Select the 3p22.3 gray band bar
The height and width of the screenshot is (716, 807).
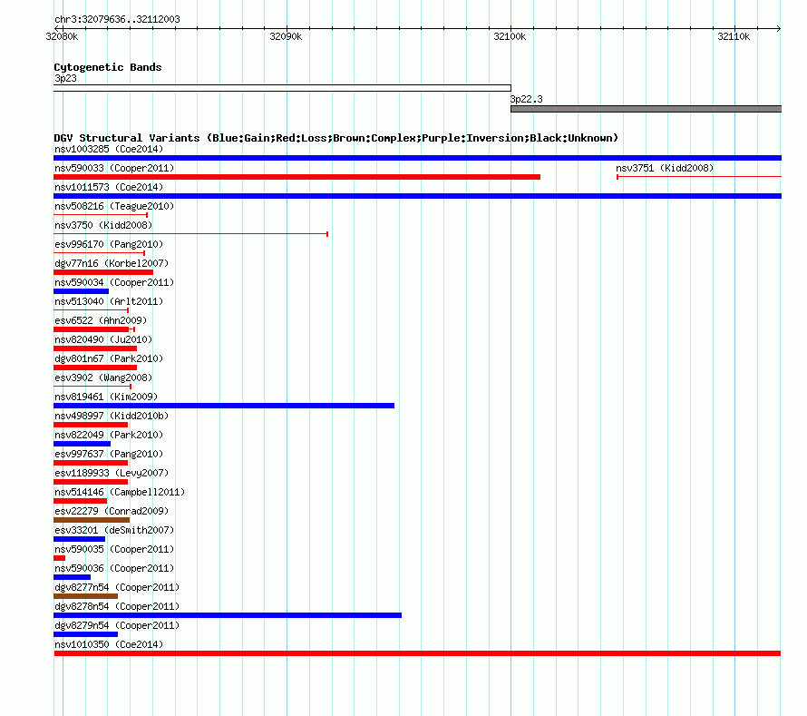click(x=646, y=109)
